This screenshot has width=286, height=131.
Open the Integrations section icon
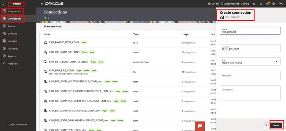point(4,11)
